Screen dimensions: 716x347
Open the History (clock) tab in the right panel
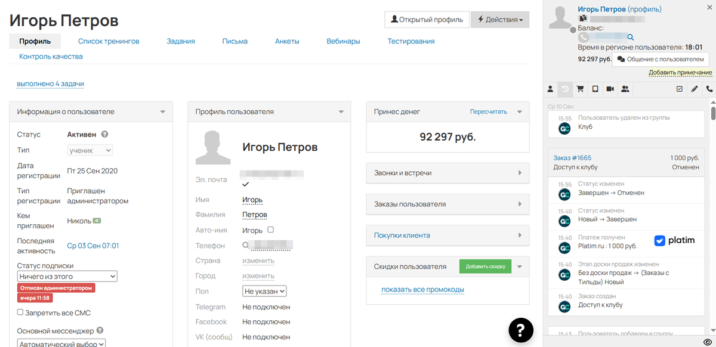coord(565,89)
